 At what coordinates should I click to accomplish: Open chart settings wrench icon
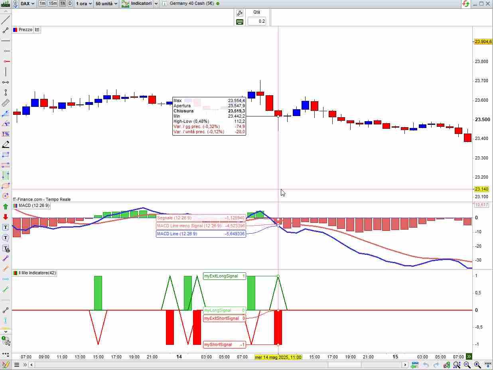240,13
